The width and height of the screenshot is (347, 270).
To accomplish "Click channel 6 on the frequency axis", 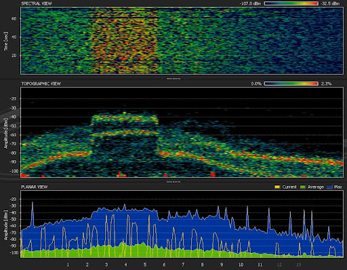I will [164, 265].
